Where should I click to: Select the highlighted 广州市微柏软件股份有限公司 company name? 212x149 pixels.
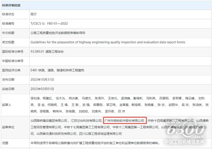[125, 121]
